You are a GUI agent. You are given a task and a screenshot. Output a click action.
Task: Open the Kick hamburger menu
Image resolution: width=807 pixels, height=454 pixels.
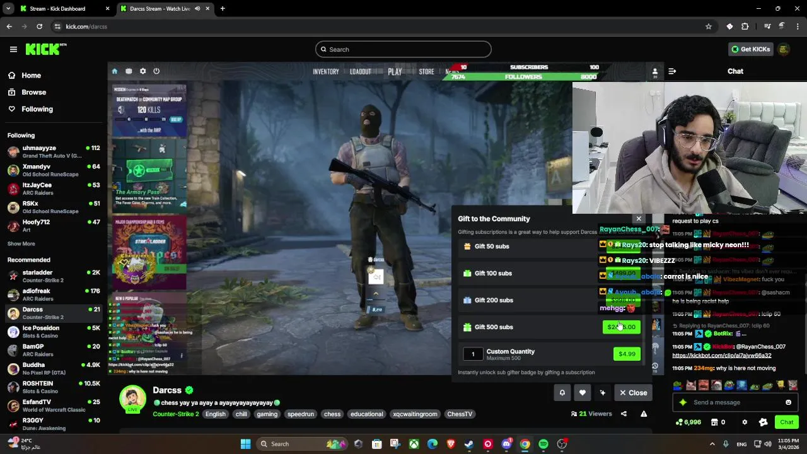click(13, 49)
